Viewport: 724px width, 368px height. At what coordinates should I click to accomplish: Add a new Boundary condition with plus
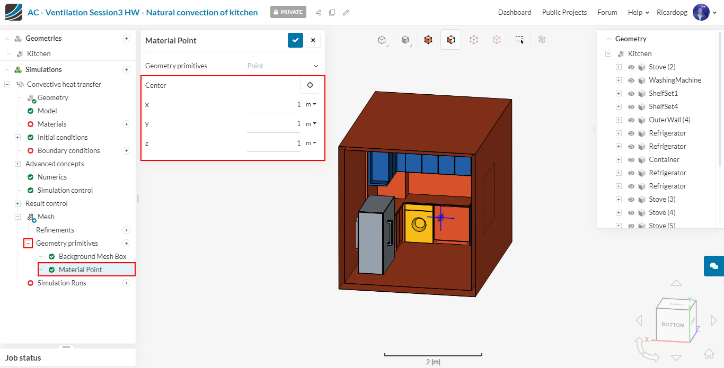[126, 150]
